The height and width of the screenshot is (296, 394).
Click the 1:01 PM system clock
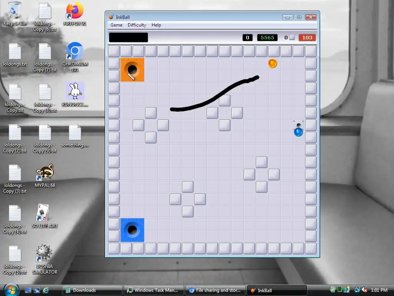[379, 290]
